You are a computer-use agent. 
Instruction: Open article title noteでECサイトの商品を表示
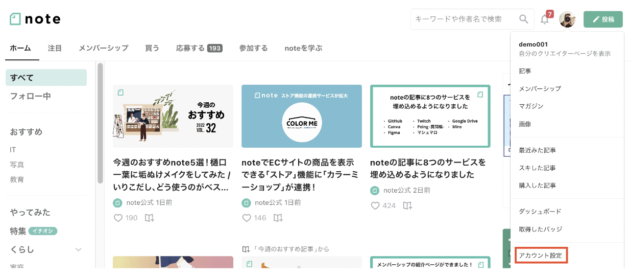click(300, 175)
